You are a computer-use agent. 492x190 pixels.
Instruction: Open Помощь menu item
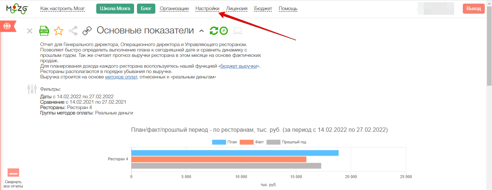pos(288,9)
